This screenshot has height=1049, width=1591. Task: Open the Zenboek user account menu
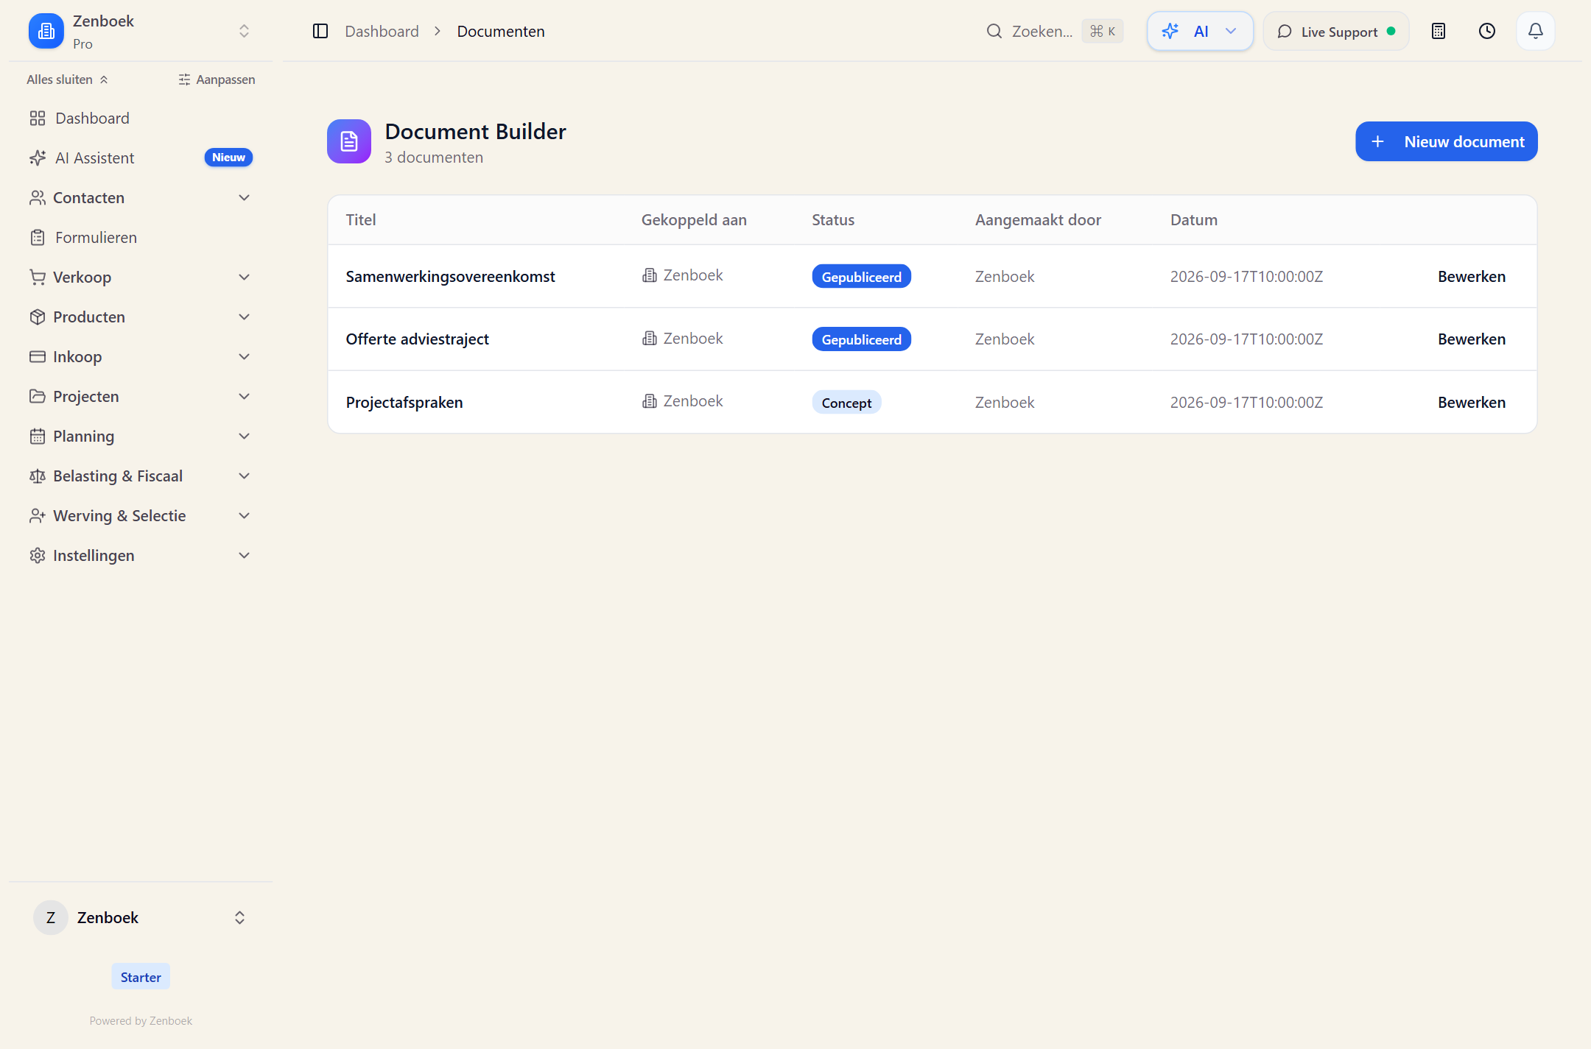tap(141, 917)
